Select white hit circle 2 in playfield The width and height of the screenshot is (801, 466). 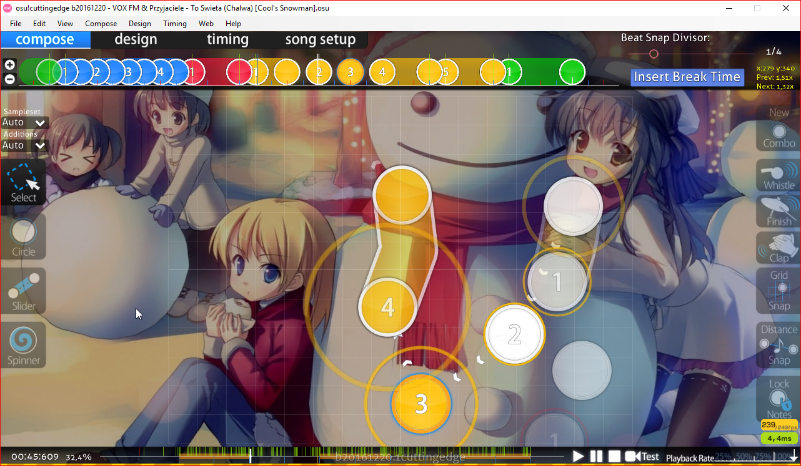pyautogui.click(x=514, y=334)
